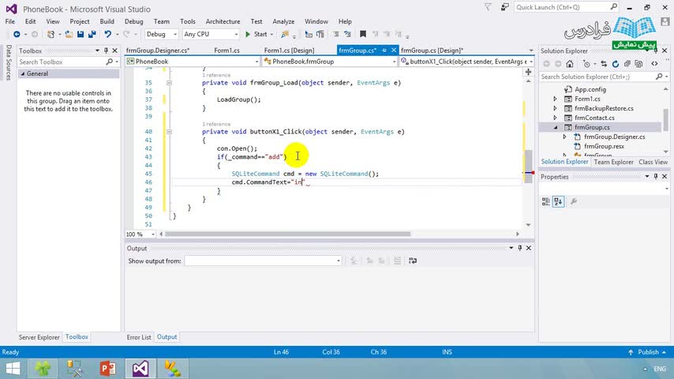Toggle the Toolbox panel auto-hide pin
This screenshot has width=674, height=379.
(x=106, y=51)
